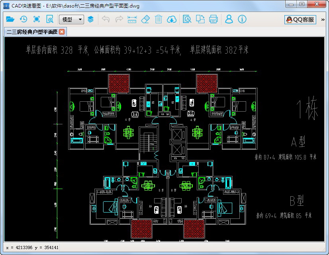This screenshot has width=329, height=255.
Task: Select the zoom window magnifier icon
Action: [50, 19]
